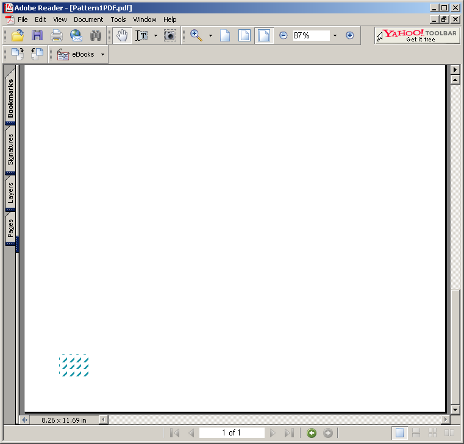Print the document with the printer icon
464x444 pixels.
click(x=56, y=35)
